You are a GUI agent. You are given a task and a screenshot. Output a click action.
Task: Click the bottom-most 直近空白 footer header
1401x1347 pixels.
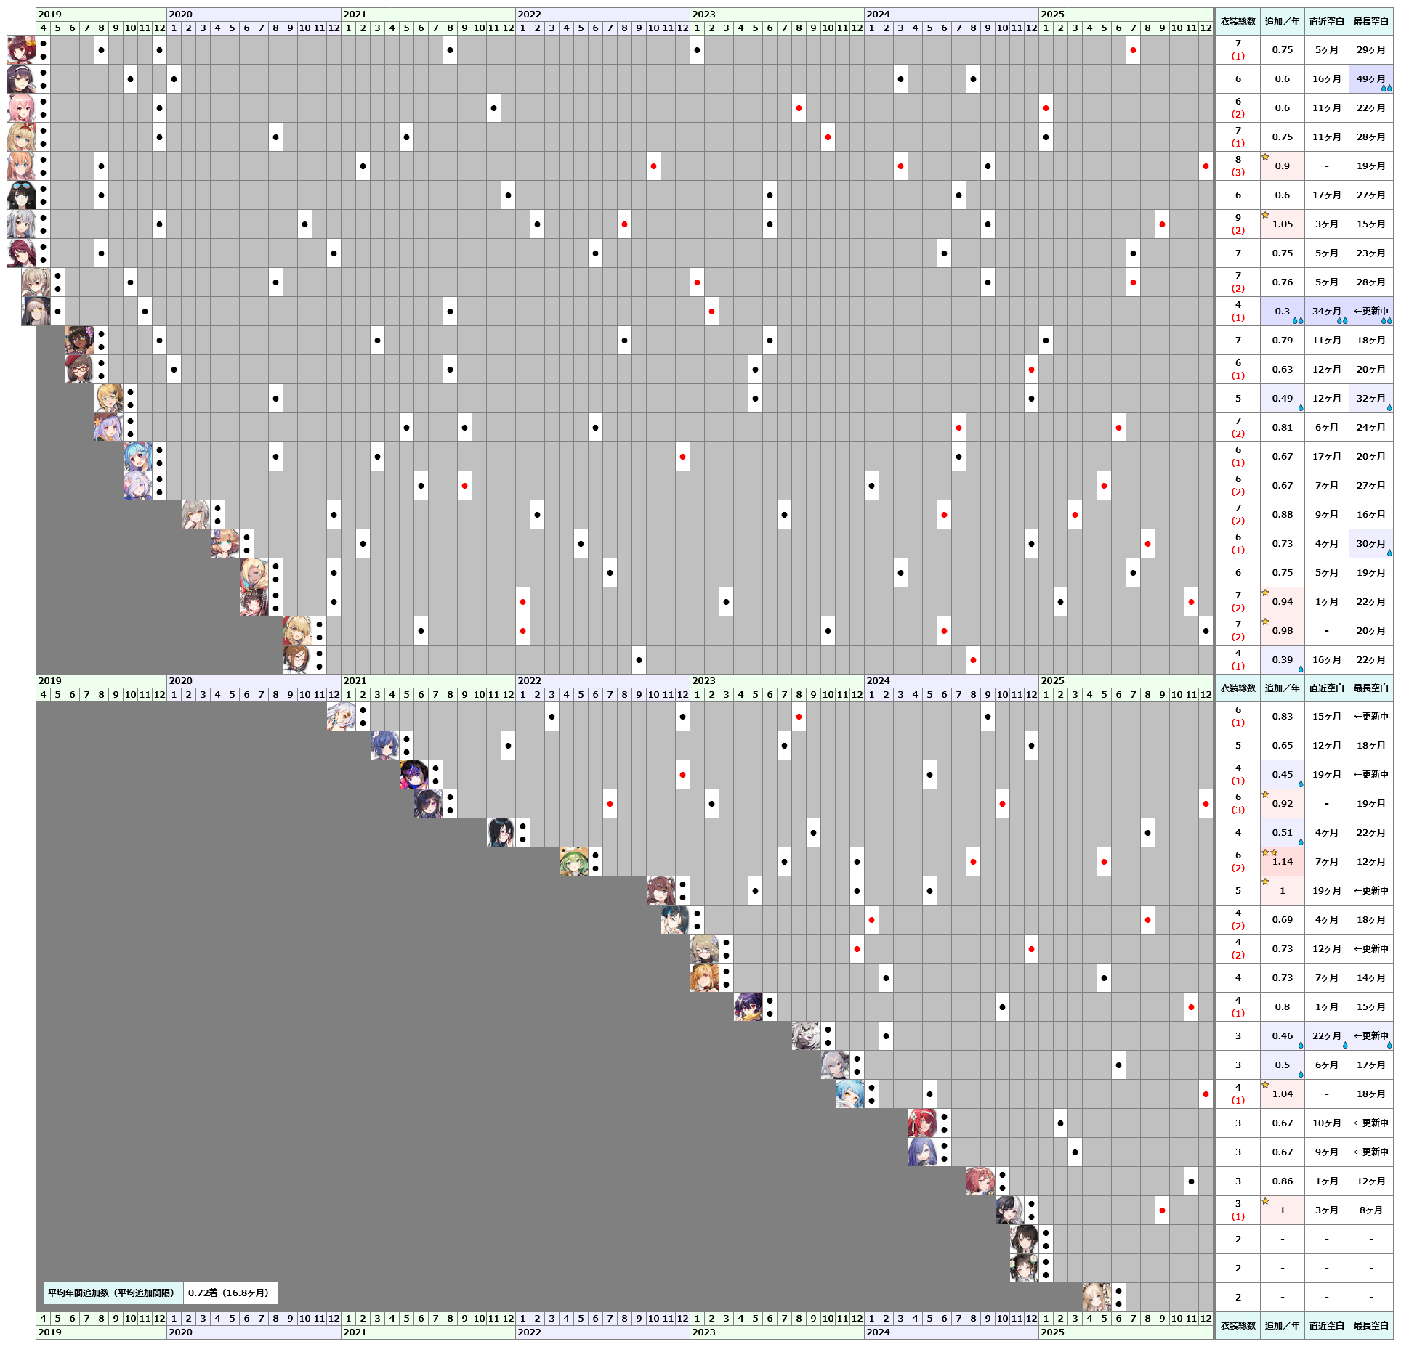coord(1326,1325)
